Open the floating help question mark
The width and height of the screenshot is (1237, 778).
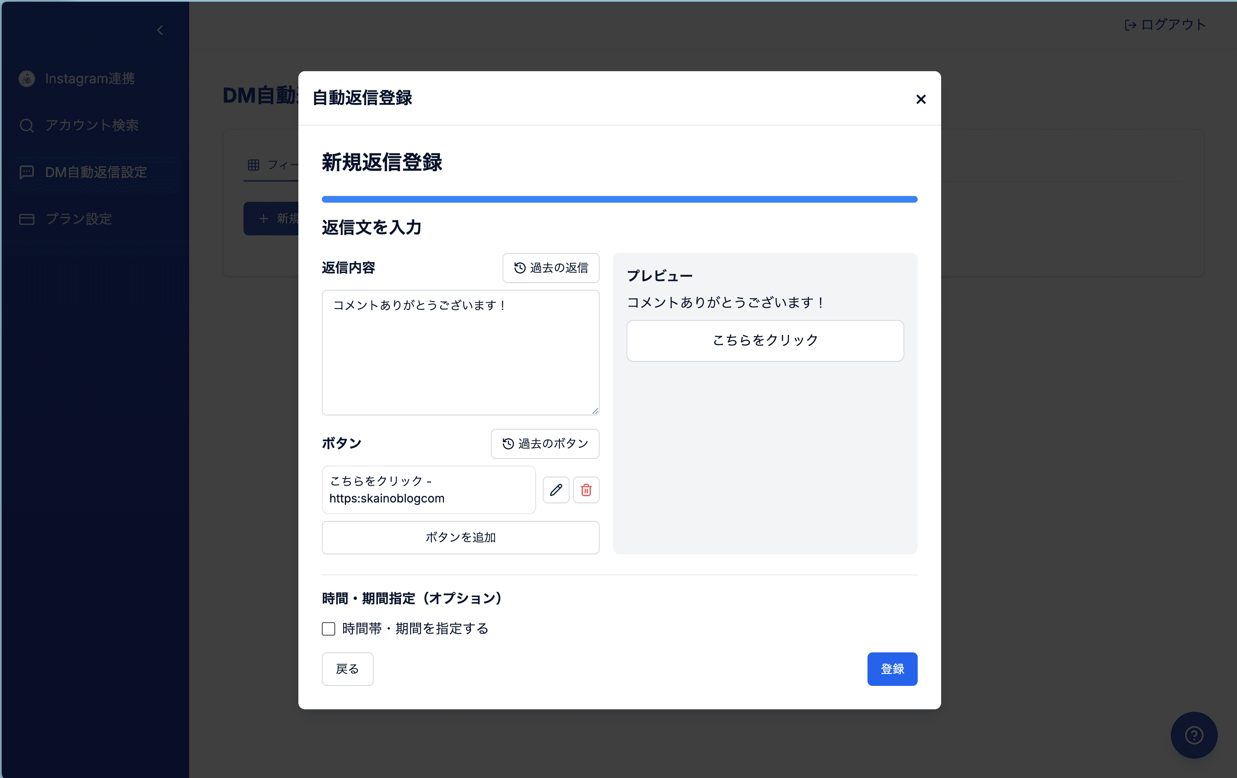1194,735
